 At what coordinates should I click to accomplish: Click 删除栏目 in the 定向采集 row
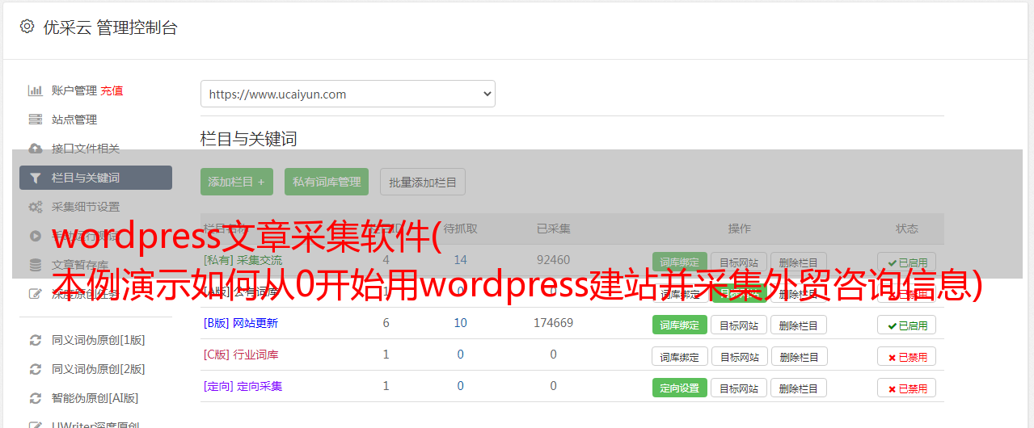coord(799,388)
